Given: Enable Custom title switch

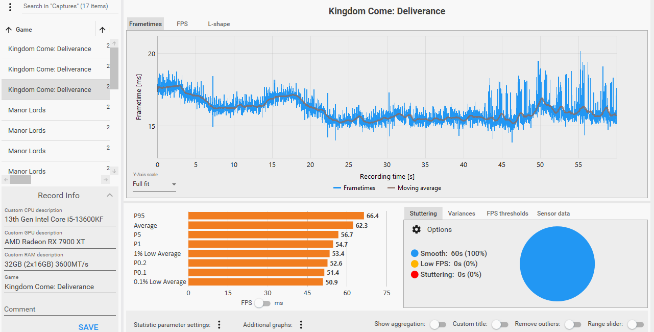Looking at the screenshot, I should 500,324.
